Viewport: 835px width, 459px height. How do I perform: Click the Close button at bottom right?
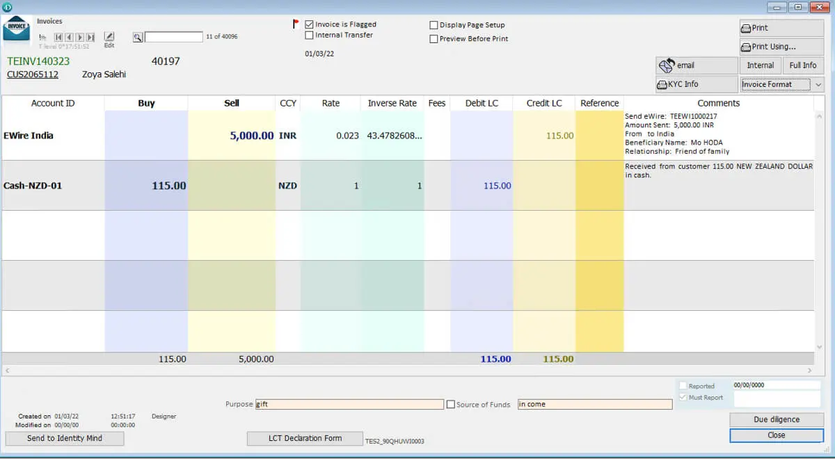coord(777,435)
